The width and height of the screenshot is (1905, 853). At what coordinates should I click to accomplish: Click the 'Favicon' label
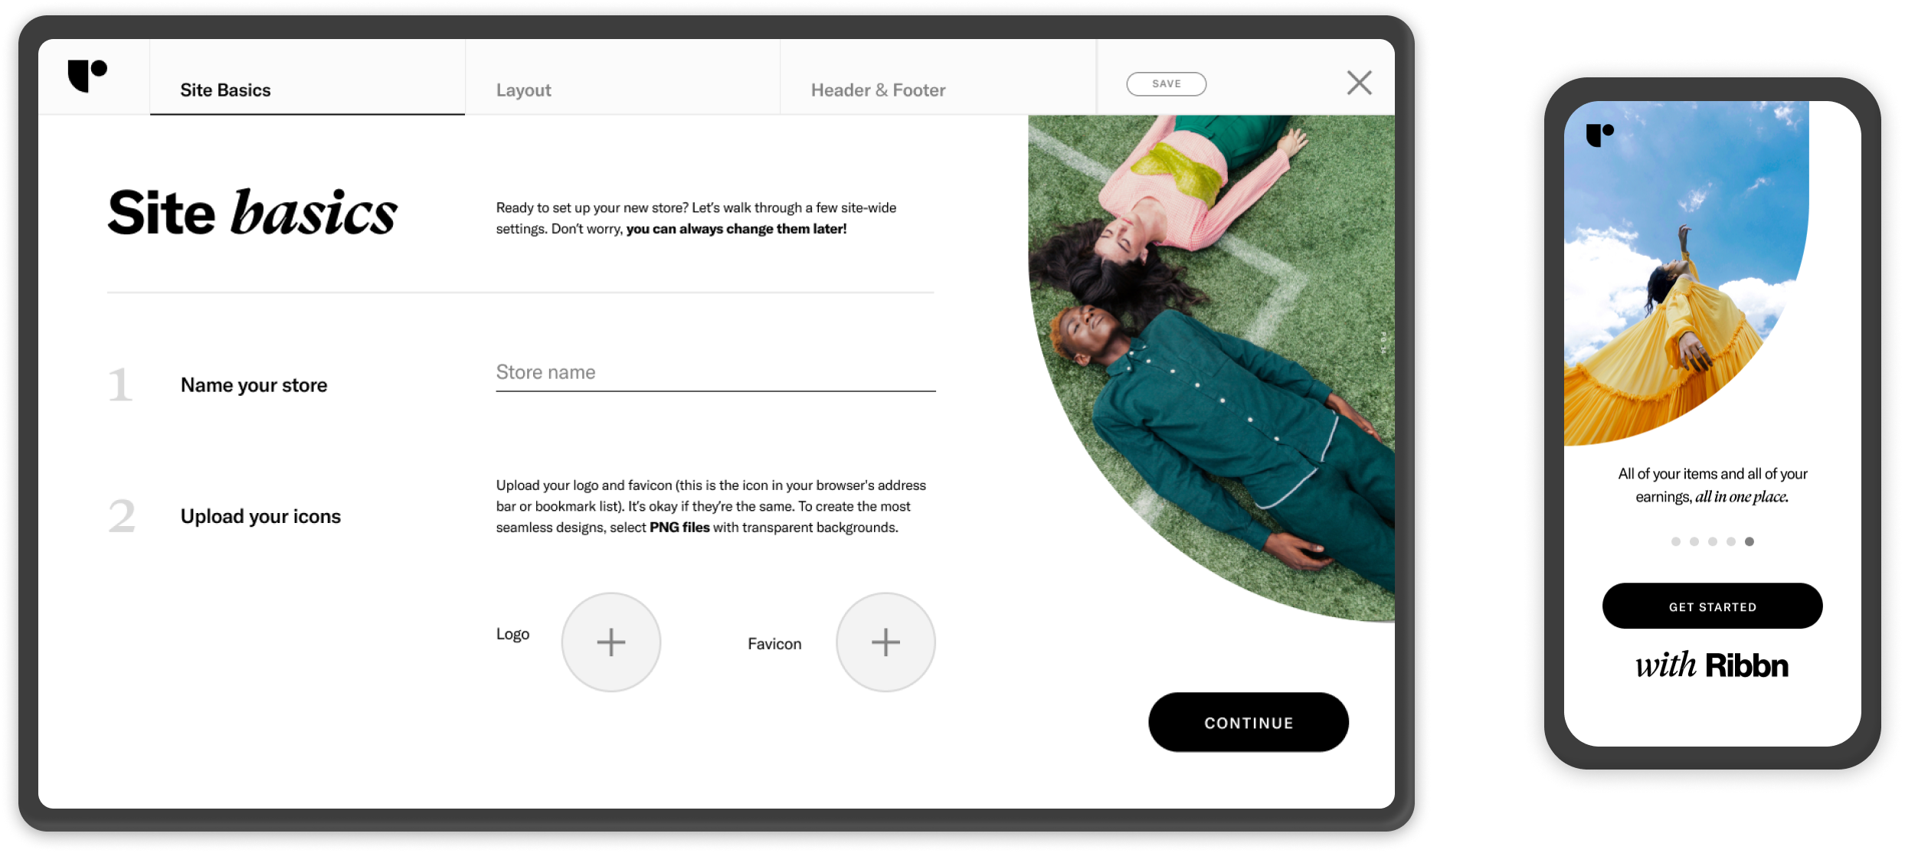[x=774, y=644]
